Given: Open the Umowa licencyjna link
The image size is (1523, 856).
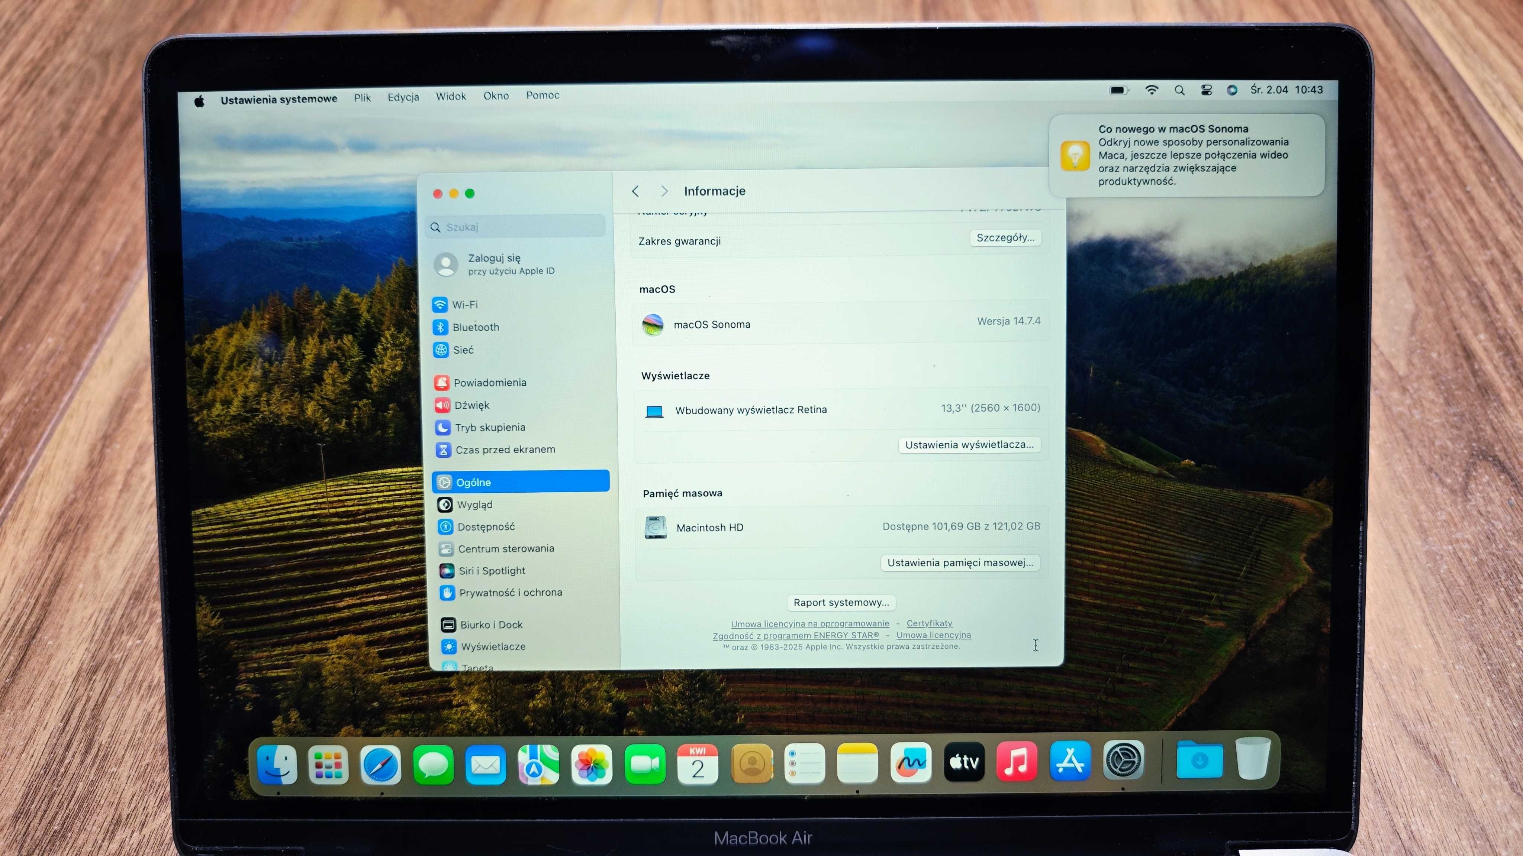Looking at the screenshot, I should coord(934,635).
